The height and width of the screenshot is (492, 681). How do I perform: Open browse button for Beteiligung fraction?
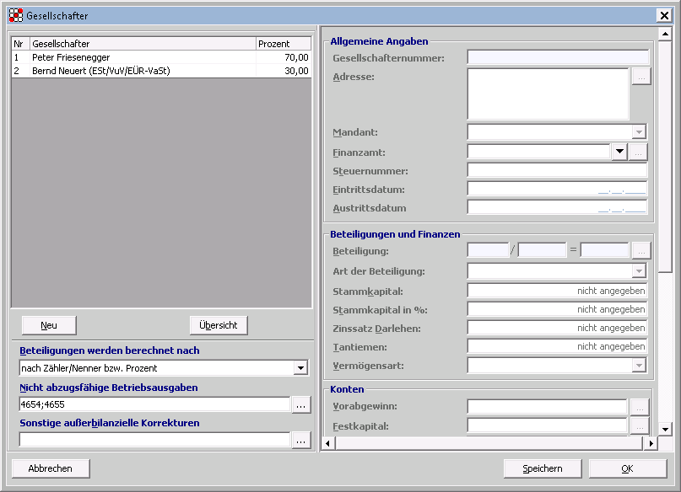click(x=640, y=250)
